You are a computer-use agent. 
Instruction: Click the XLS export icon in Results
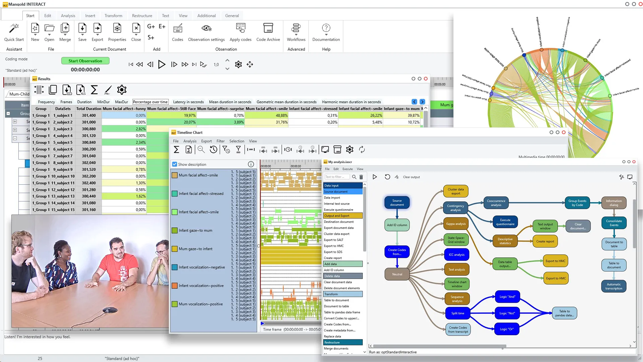pyautogui.click(x=81, y=90)
